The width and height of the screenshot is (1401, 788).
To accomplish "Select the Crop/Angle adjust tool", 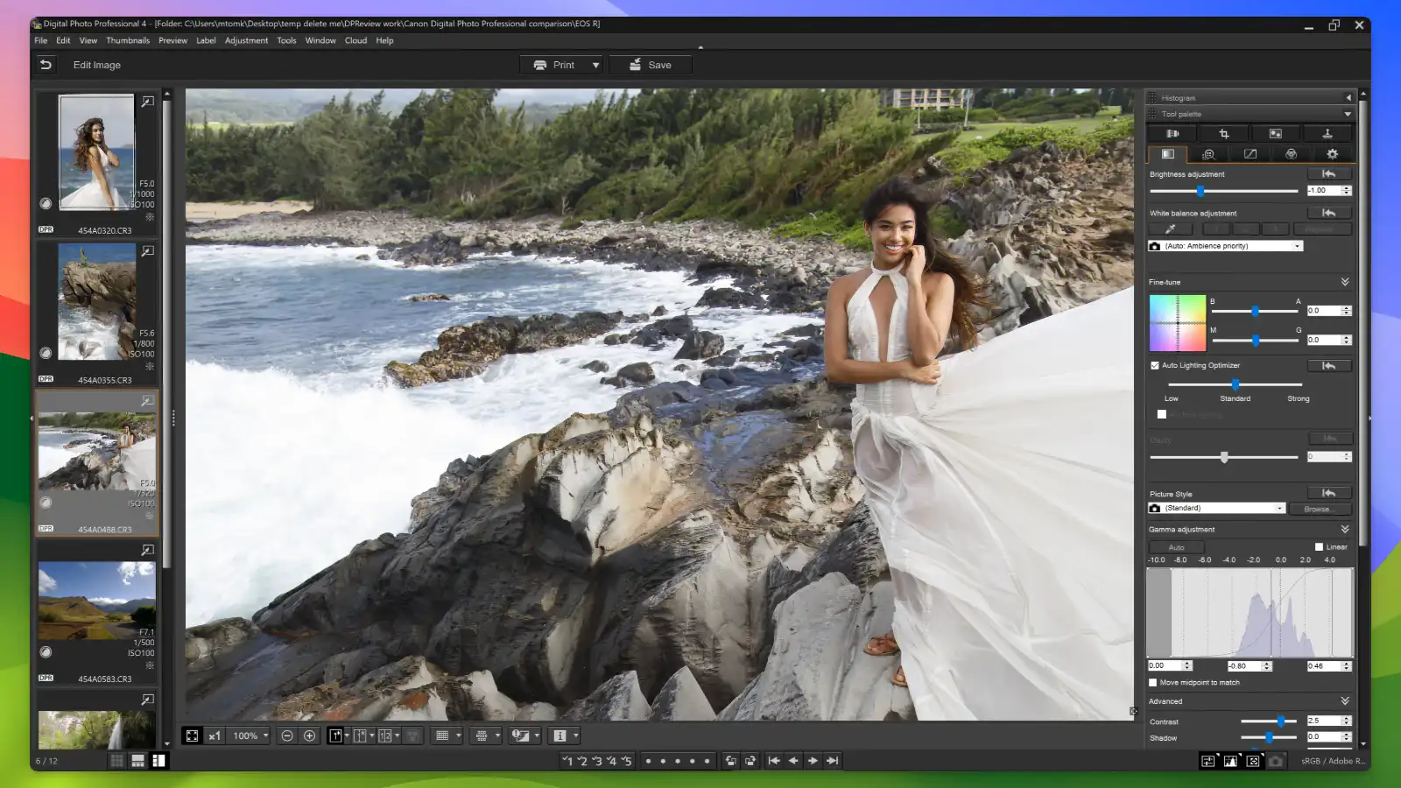I will [x=1223, y=133].
